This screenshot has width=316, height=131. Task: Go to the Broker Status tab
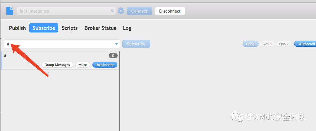pos(100,28)
